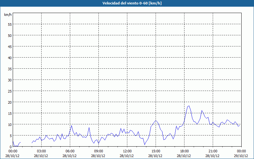This screenshot has width=254, height=159.
Task: Select the 28/10/12 date under 06:00
Action: point(70,156)
